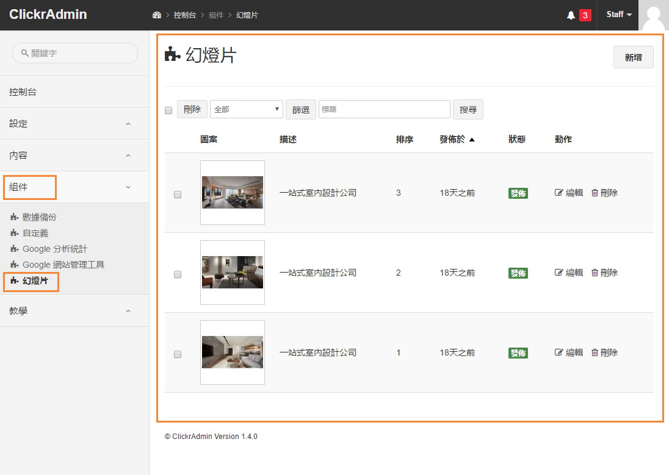The width and height of the screenshot is (669, 475).
Task: Open thumbnail of slide with order 2
Action: 233,272
